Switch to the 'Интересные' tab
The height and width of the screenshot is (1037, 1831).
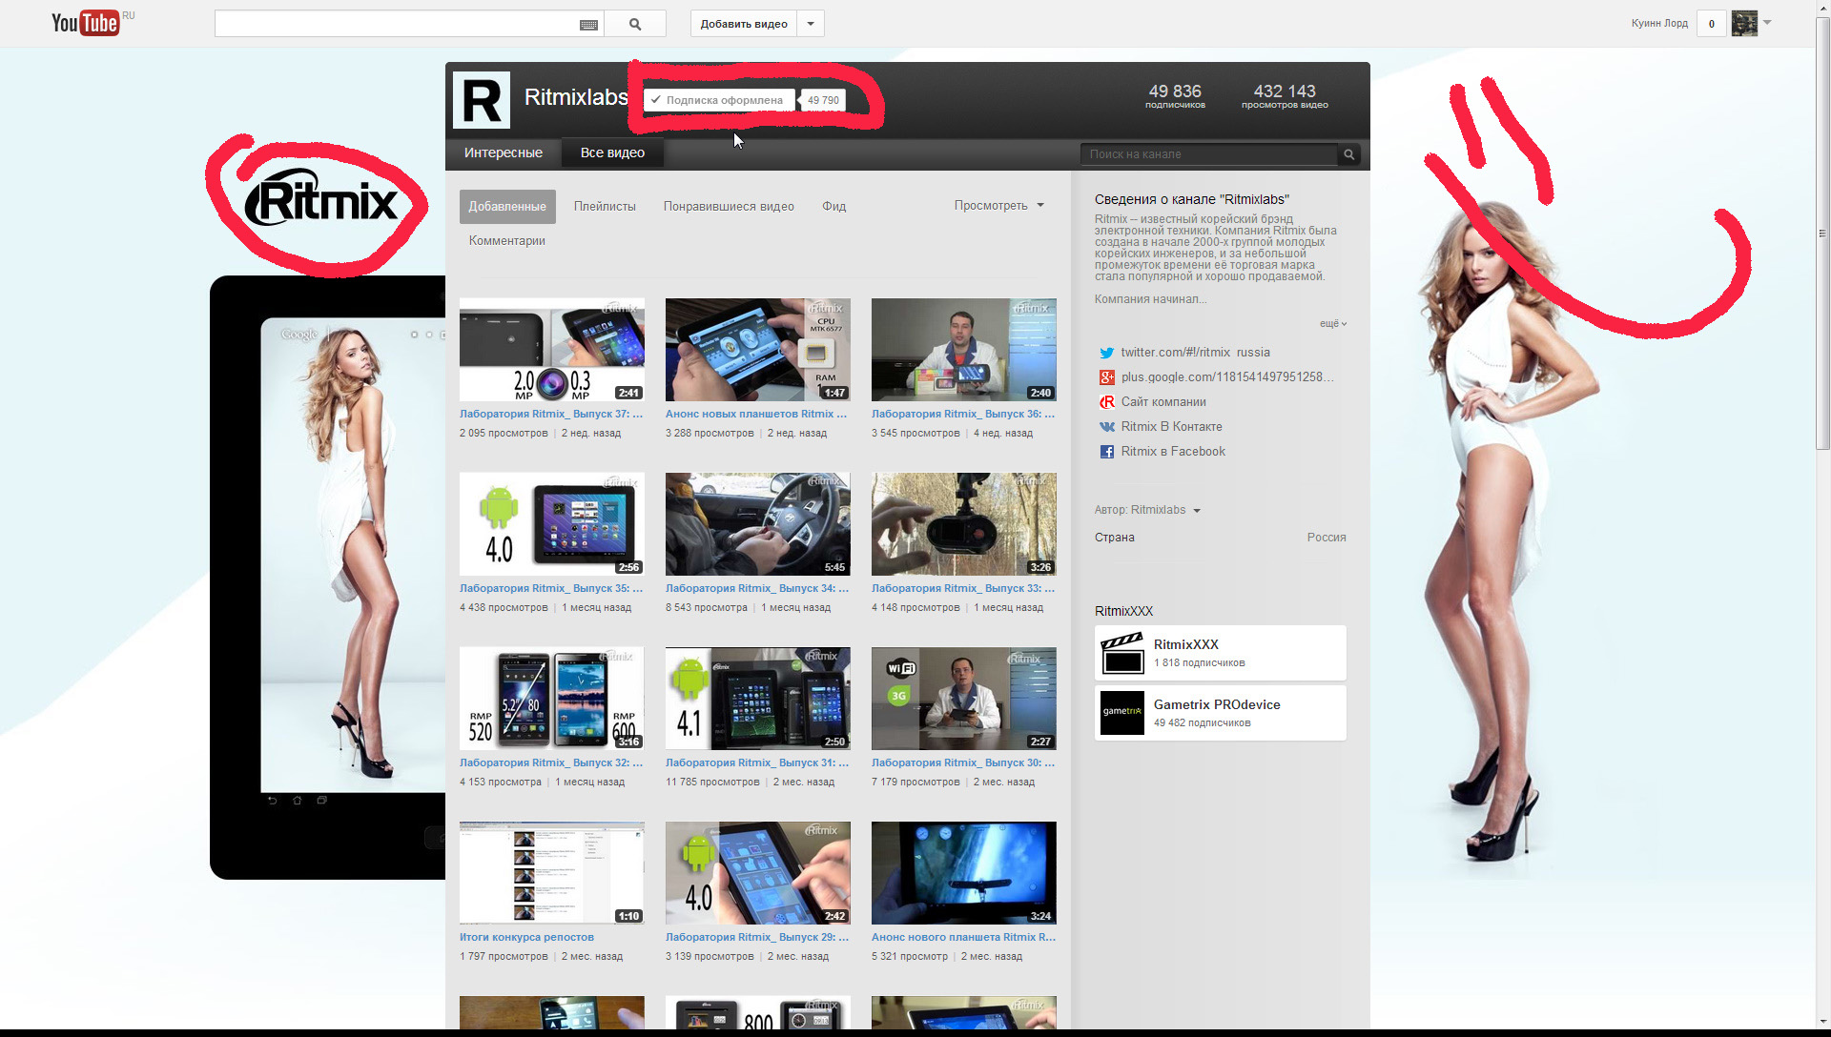(503, 152)
